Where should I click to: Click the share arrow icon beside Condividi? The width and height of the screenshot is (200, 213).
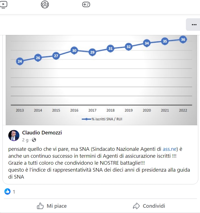point(136,206)
